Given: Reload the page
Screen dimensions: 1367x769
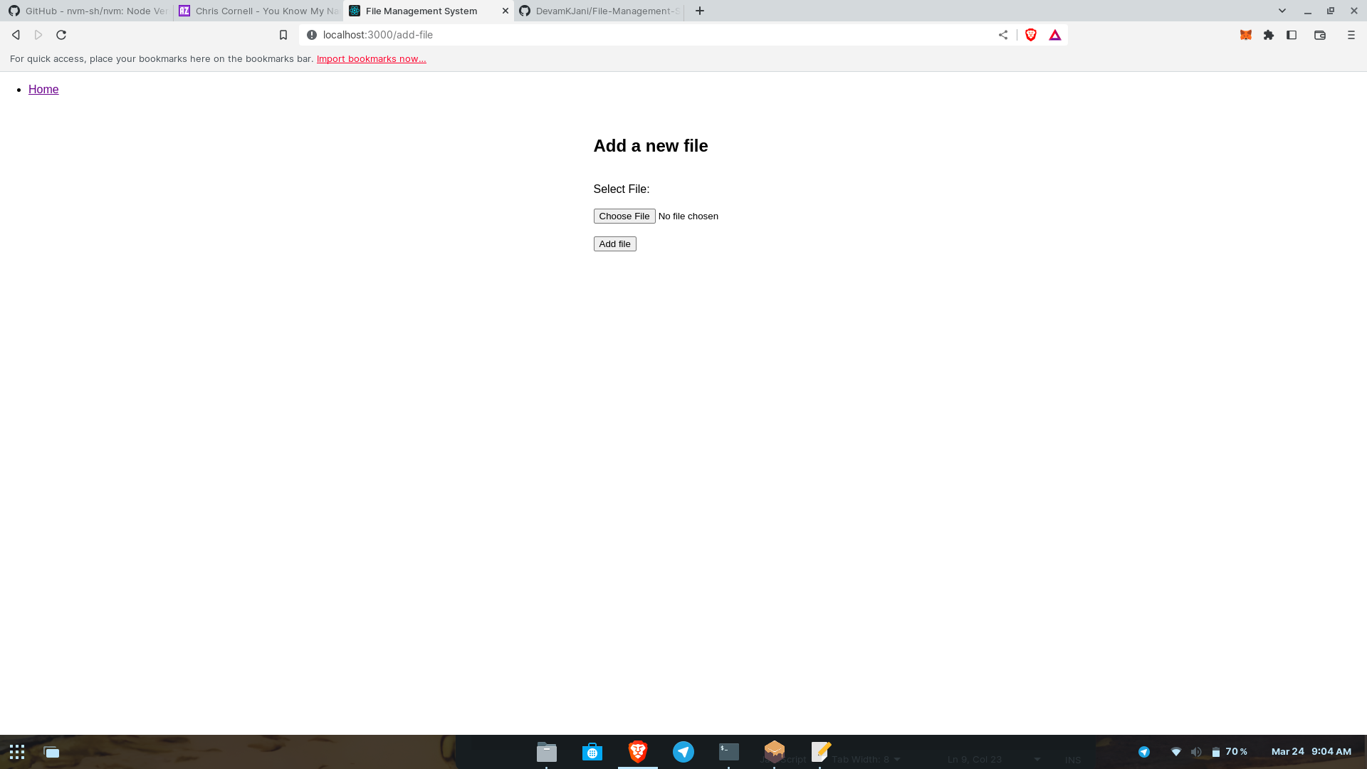Looking at the screenshot, I should (x=61, y=34).
